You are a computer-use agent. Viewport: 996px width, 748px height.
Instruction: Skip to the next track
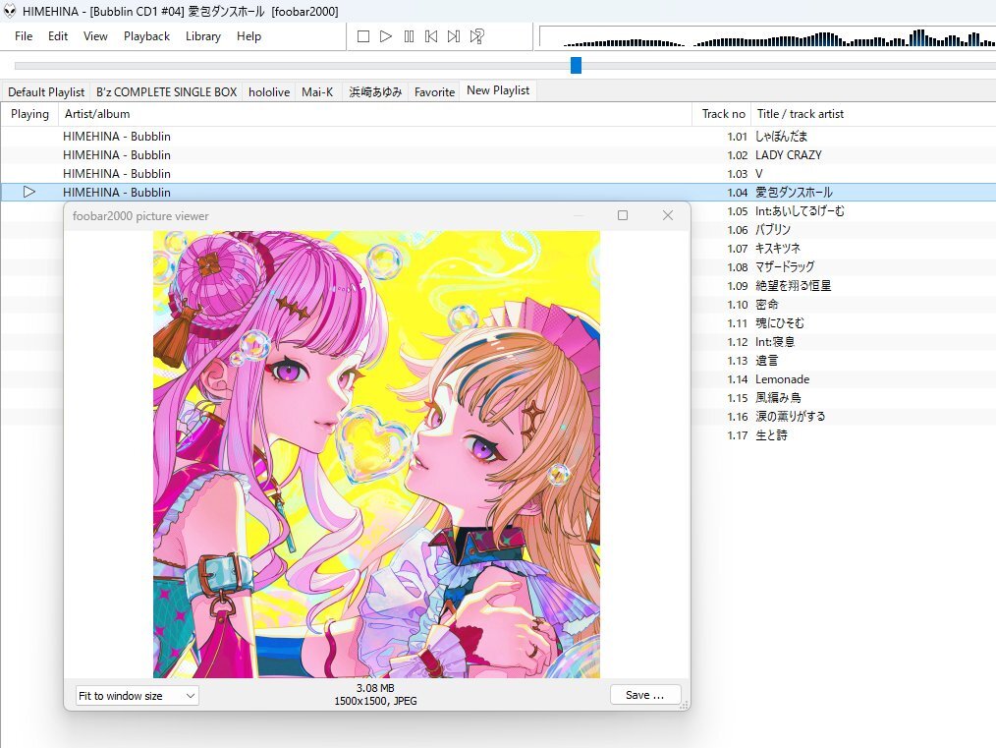454,36
